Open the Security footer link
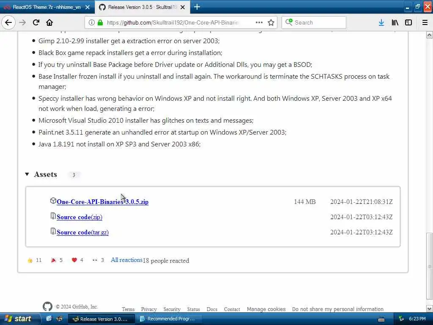 point(172,309)
